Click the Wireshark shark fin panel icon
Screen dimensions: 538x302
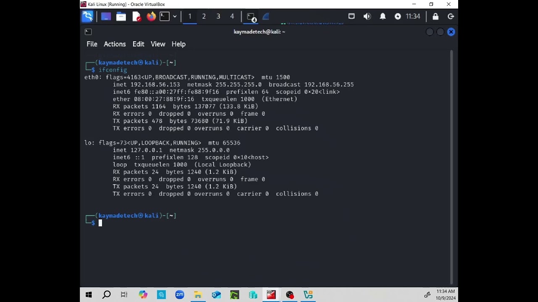click(x=266, y=16)
